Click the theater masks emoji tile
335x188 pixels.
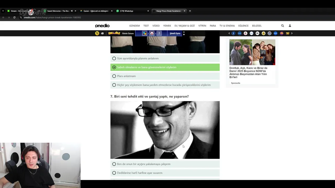[144, 33]
